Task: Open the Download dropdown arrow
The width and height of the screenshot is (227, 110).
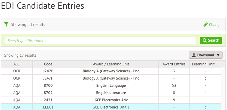Action: 218,55
